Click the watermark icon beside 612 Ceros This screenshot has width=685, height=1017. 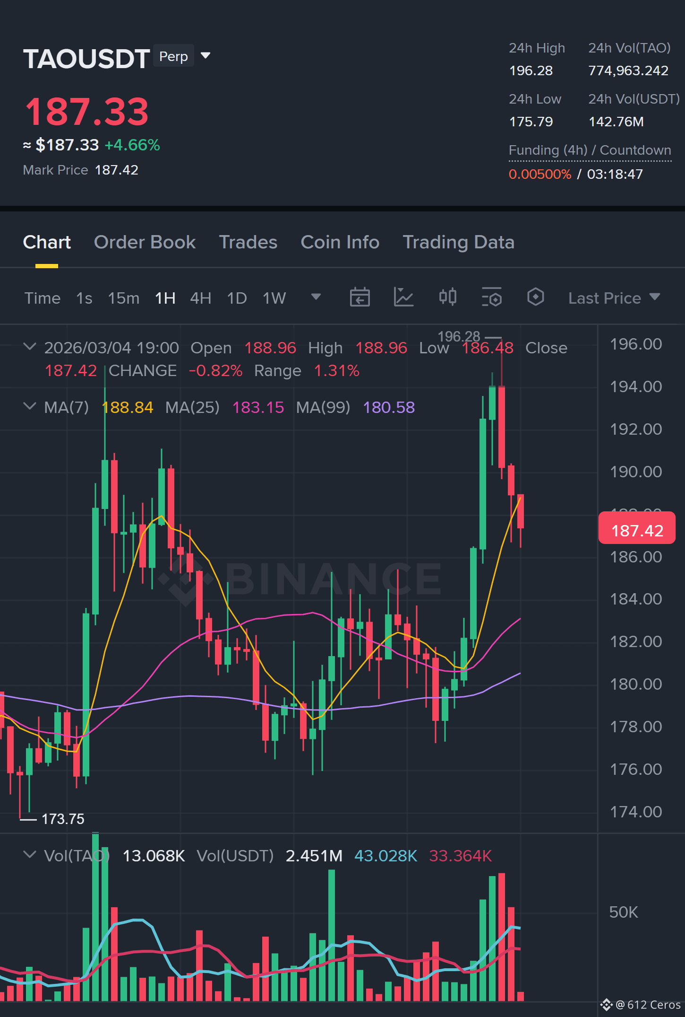[x=606, y=1004]
